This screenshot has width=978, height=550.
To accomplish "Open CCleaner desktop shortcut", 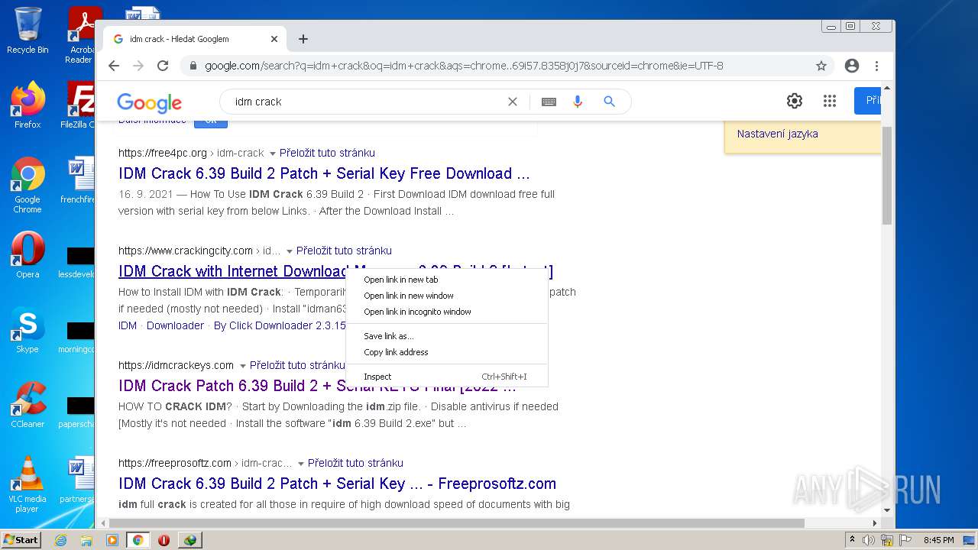I will (x=28, y=405).
